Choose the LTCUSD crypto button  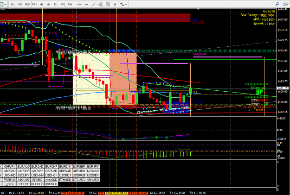pyautogui.click(x=79, y=180)
